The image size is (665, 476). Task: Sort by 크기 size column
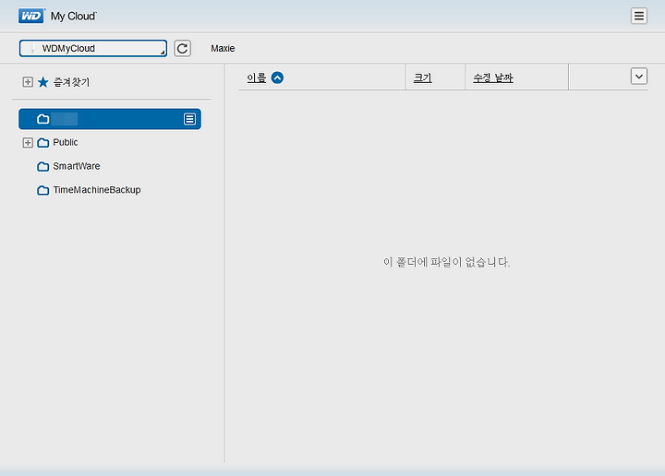point(422,77)
